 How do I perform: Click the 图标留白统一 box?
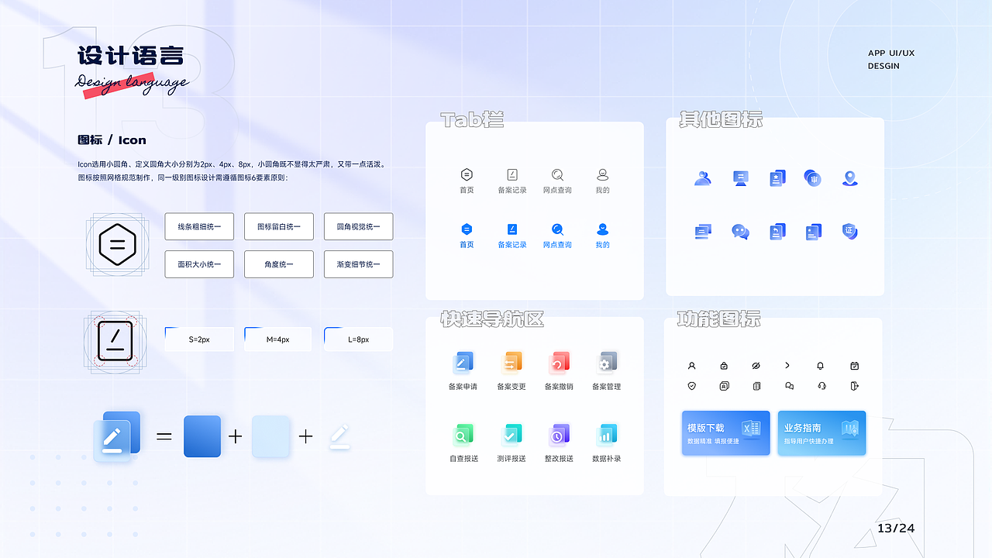click(x=279, y=226)
